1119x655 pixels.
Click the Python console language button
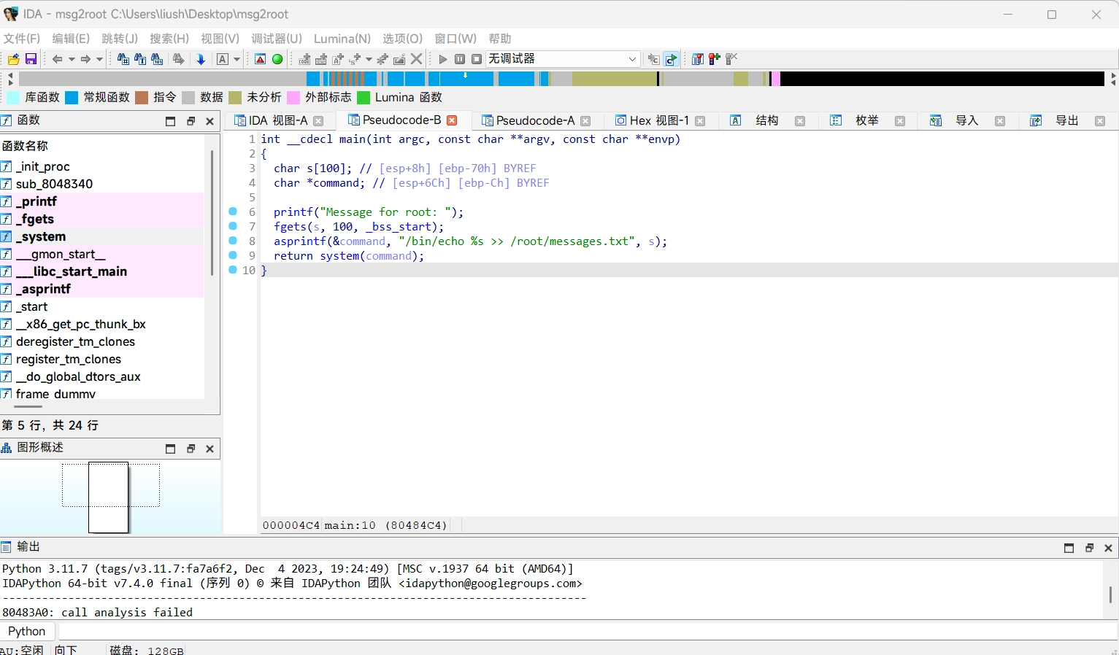(27, 631)
